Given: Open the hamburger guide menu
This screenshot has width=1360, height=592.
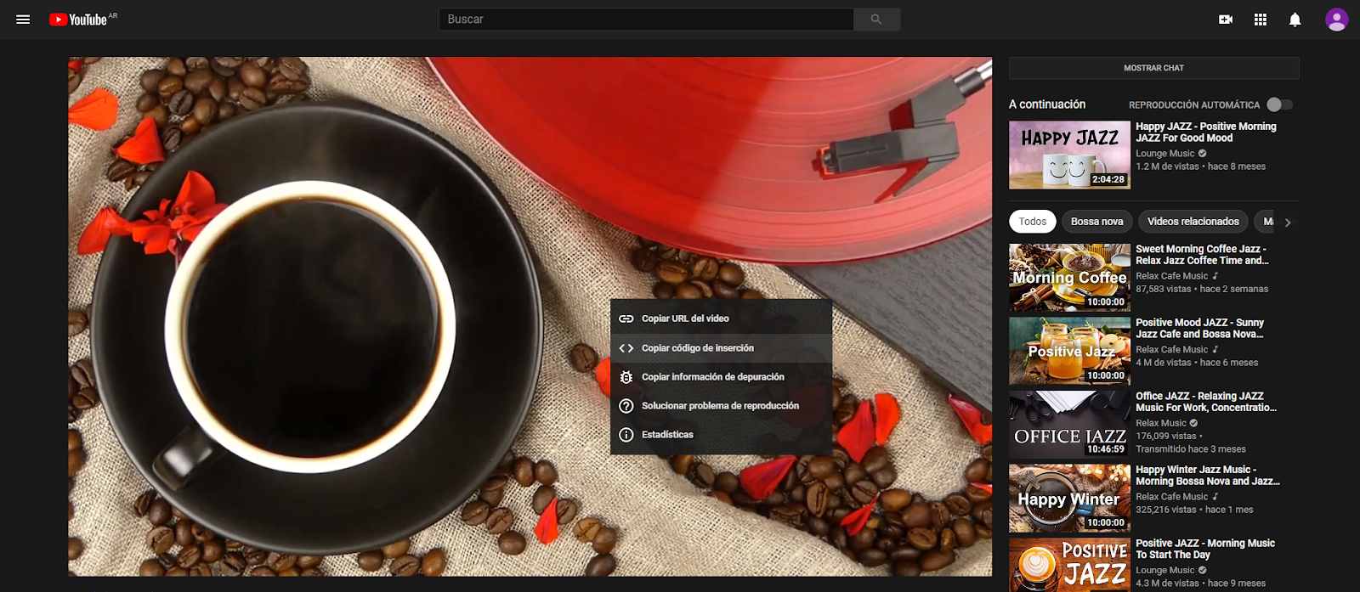Looking at the screenshot, I should coord(23,20).
